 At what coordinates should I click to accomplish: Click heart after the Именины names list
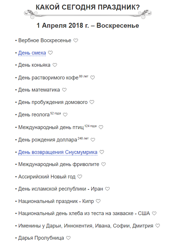tap(158, 226)
